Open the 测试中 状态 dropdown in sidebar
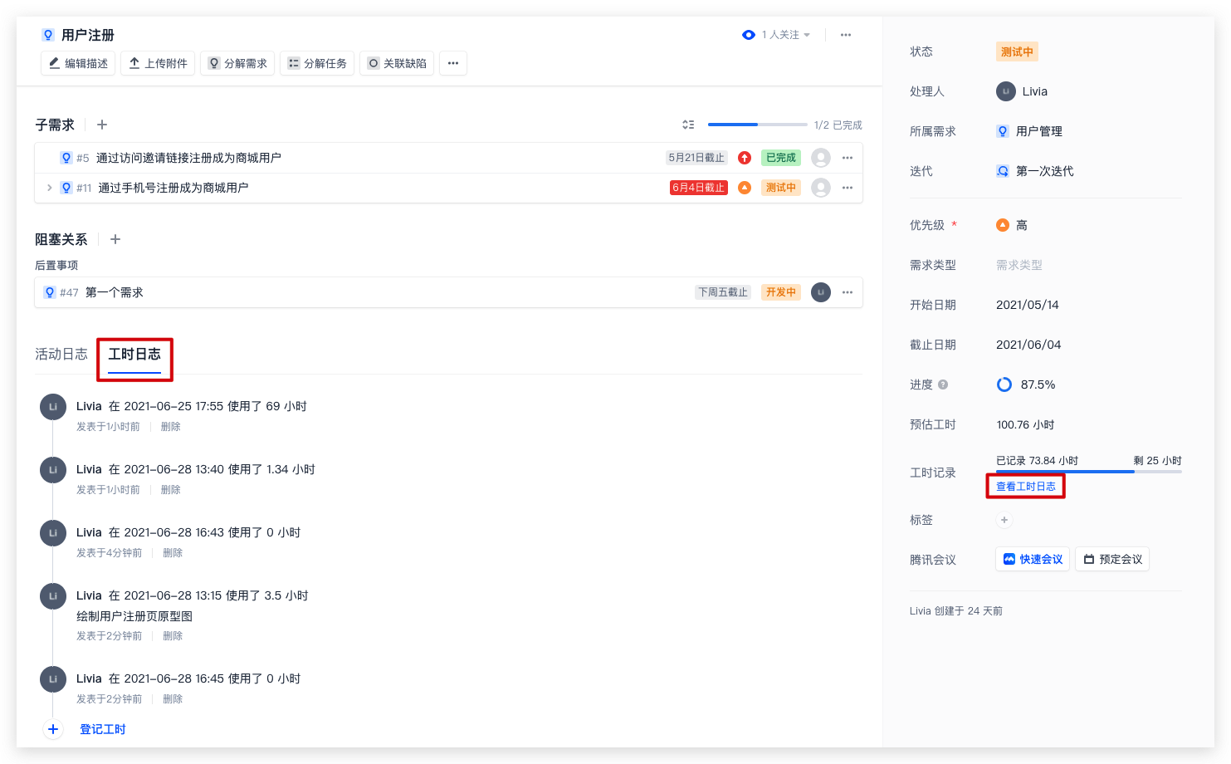Screen dimensions: 1231x764 coord(1017,51)
